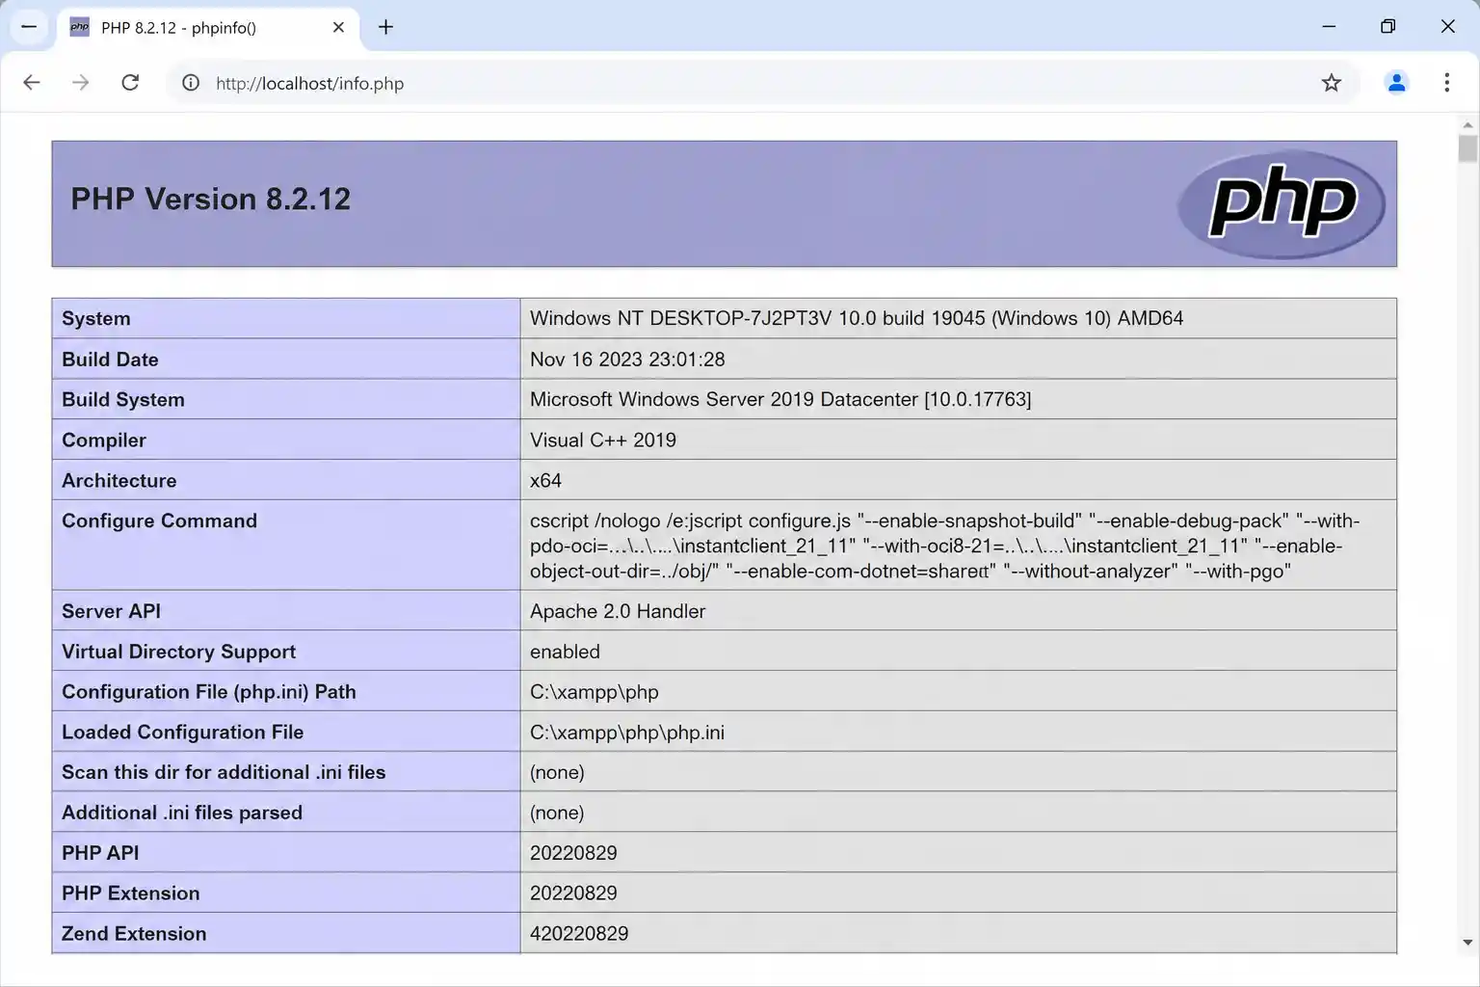Minimize the browser window
This screenshot has width=1480, height=987.
1329,27
